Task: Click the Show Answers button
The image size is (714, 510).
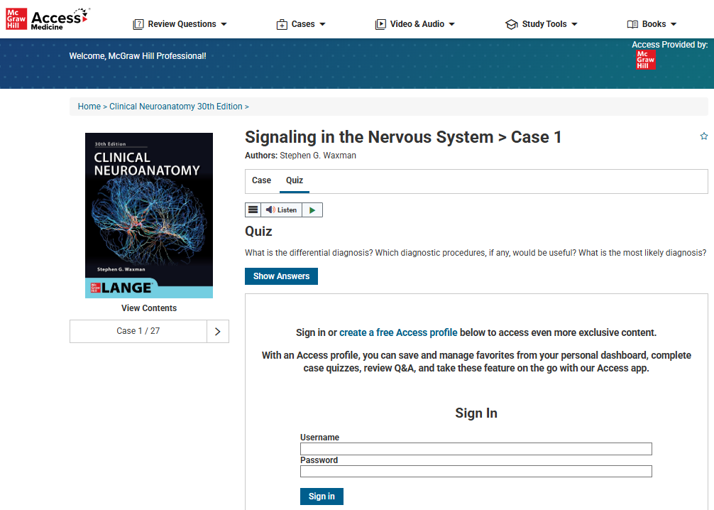Action: [281, 276]
